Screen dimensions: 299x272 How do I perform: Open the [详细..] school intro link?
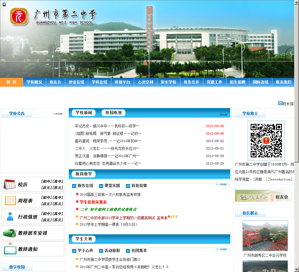[260, 179]
